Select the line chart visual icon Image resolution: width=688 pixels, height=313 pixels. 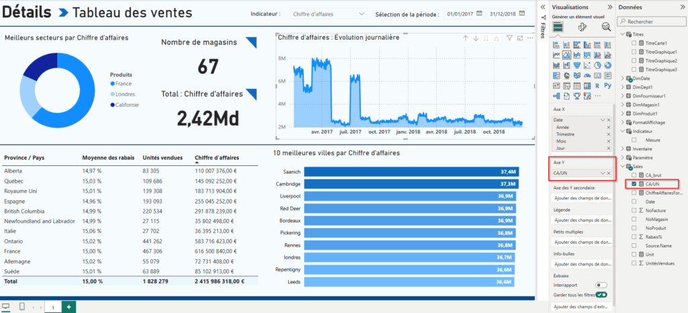coord(556,55)
